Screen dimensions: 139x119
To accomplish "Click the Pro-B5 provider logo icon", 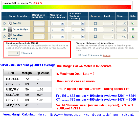I will click(10, 23).
